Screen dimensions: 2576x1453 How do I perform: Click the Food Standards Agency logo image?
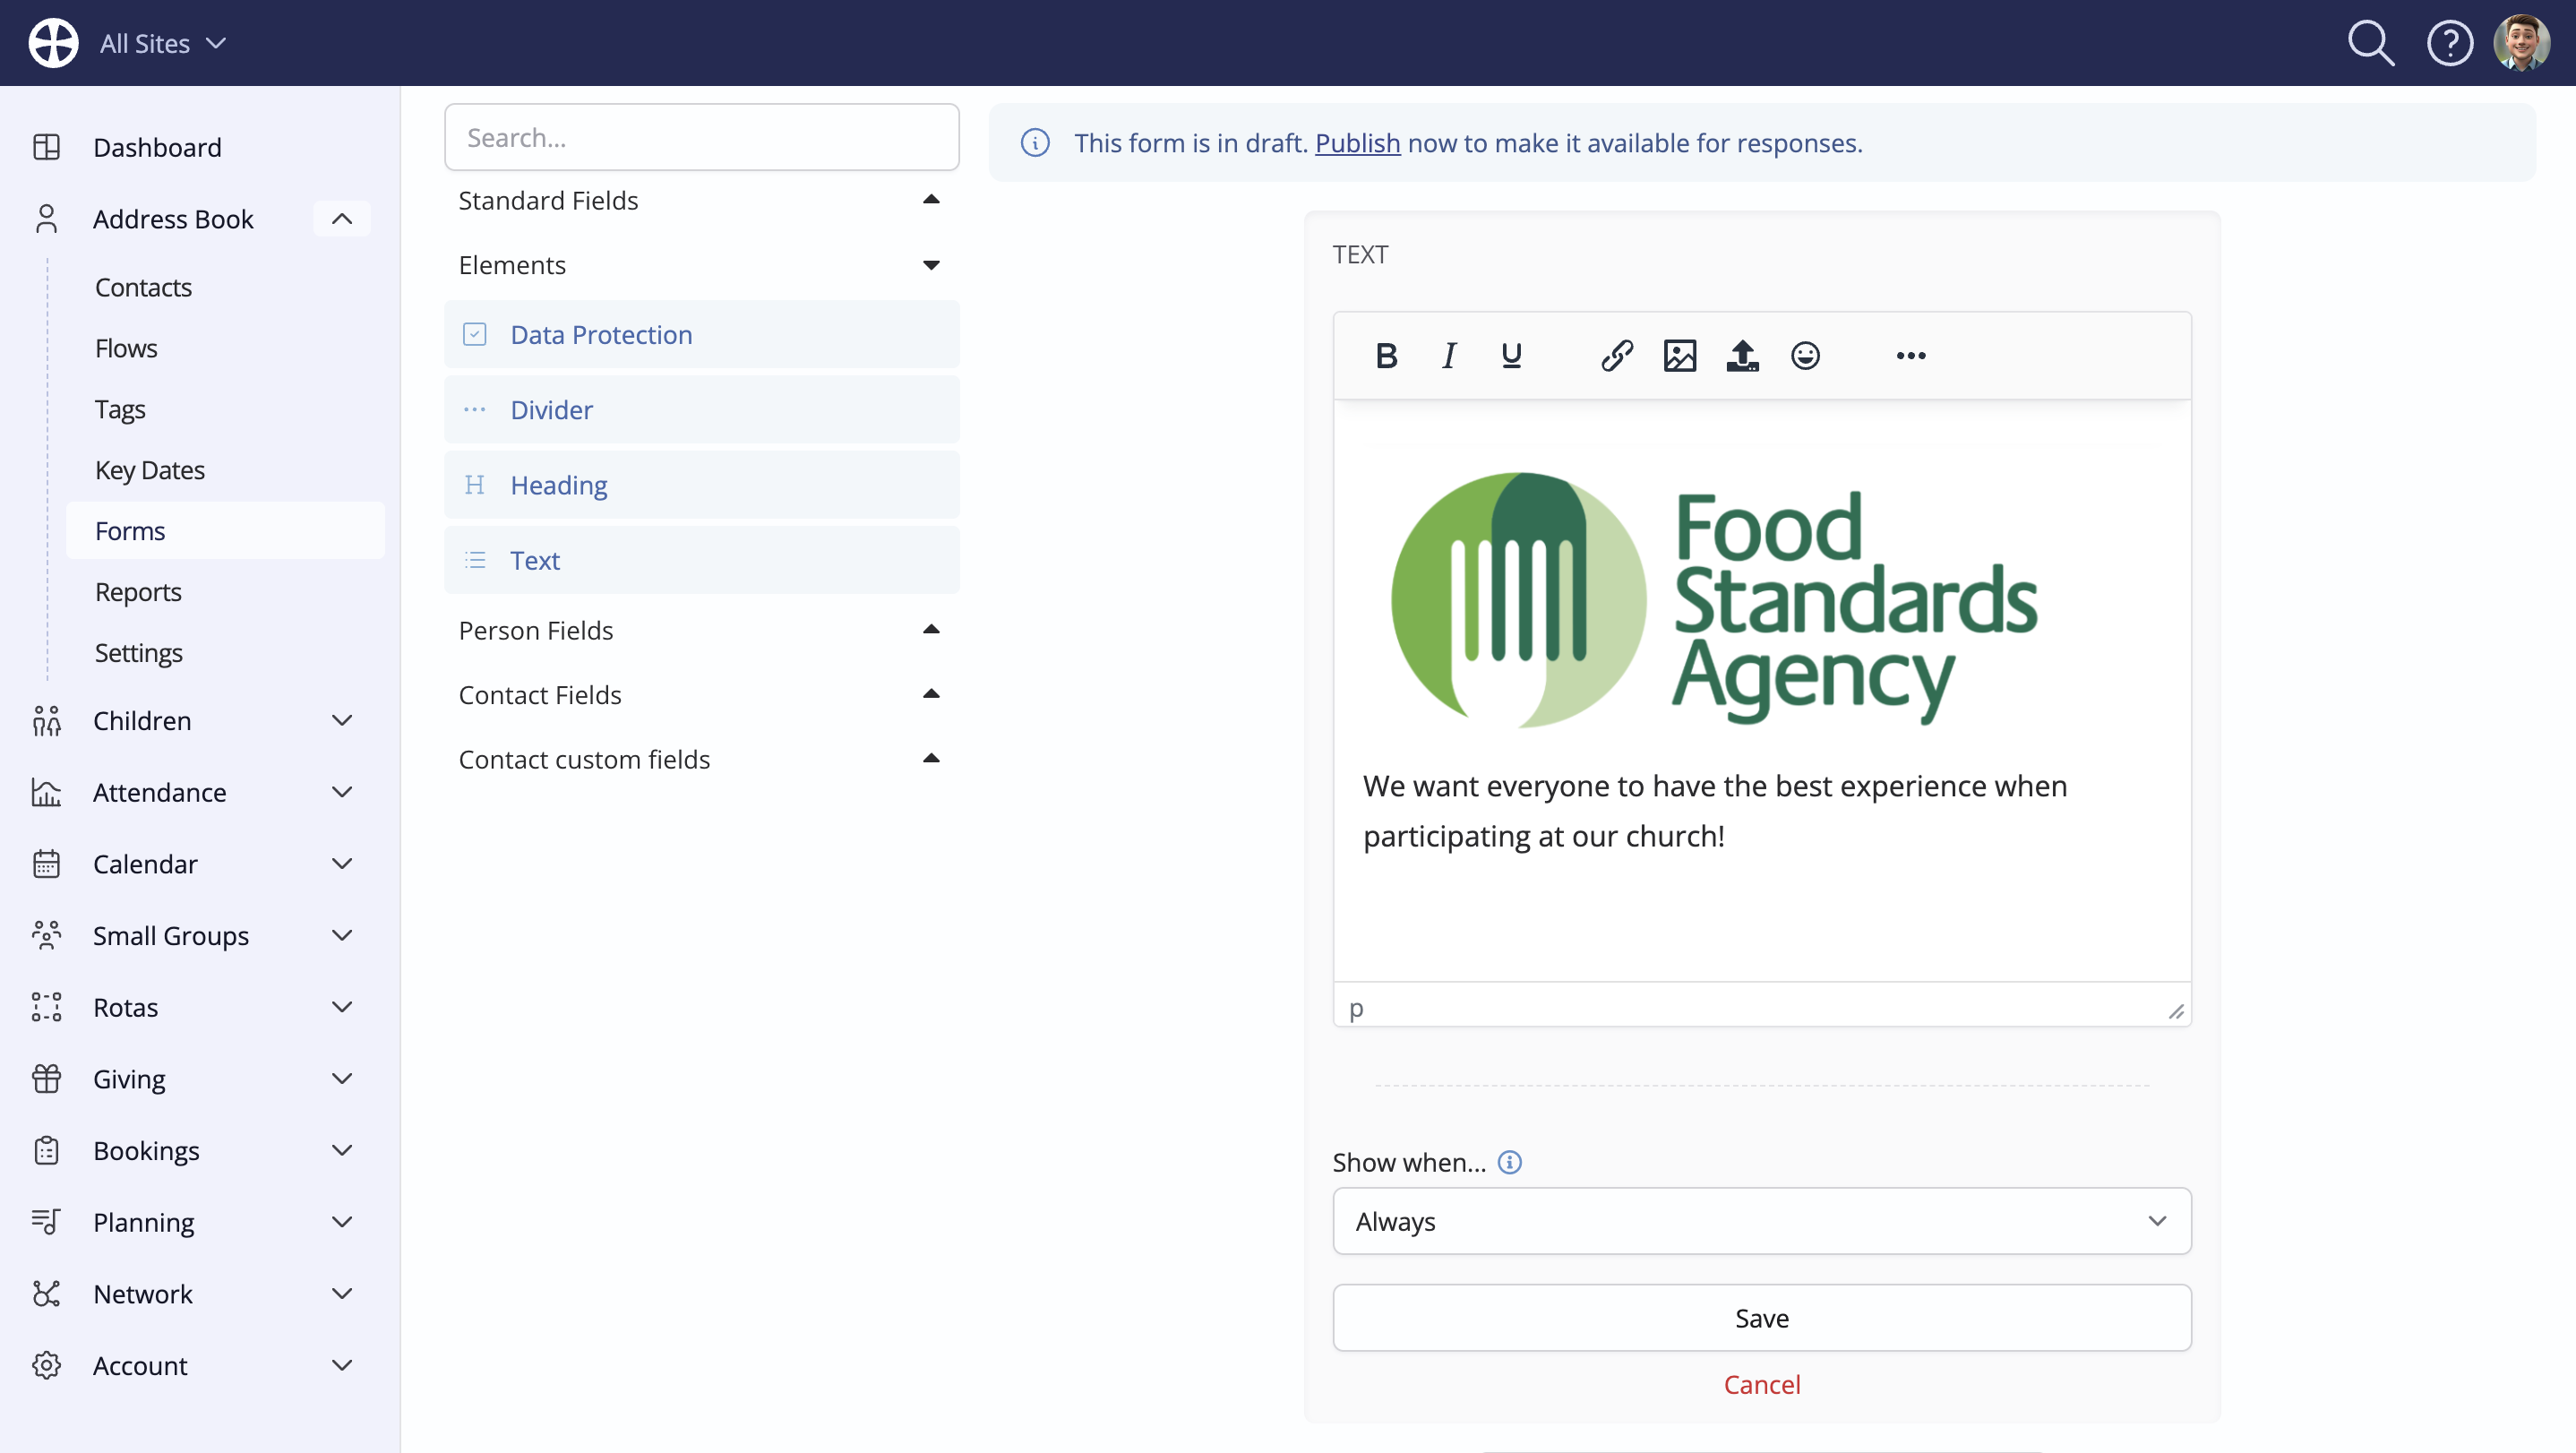1714,600
